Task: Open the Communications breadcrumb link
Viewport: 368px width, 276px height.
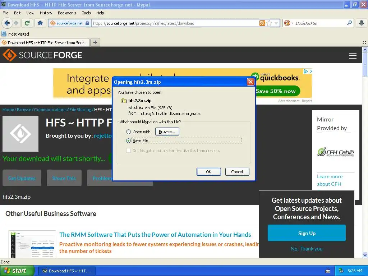Action: click(x=50, y=110)
